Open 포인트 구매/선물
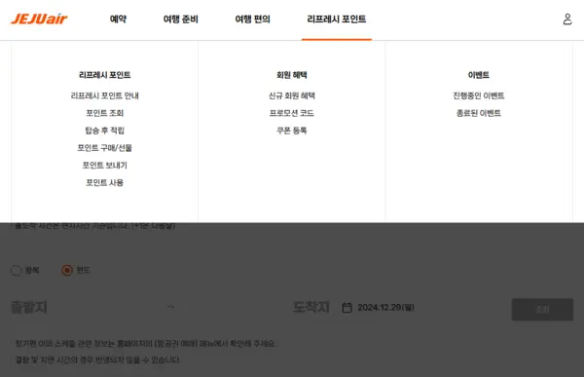 click(105, 148)
